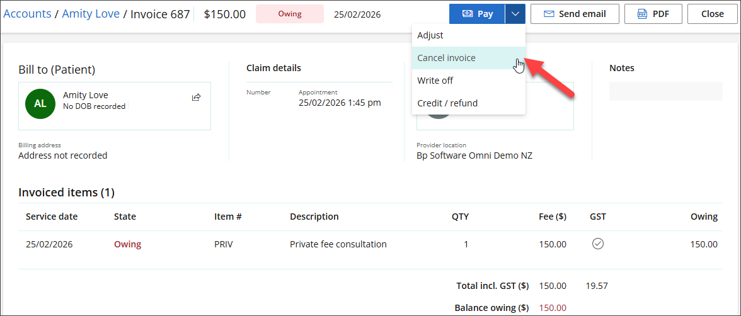Expand the Pay button dropdown arrow
This screenshot has height=316, width=741.
(515, 14)
